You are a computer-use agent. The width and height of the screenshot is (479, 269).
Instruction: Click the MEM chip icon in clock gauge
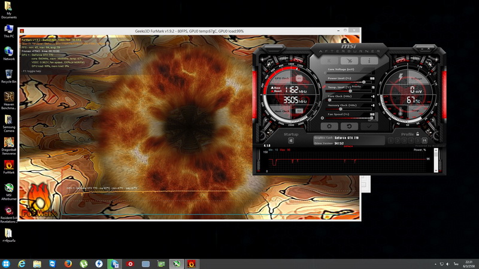(x=299, y=111)
